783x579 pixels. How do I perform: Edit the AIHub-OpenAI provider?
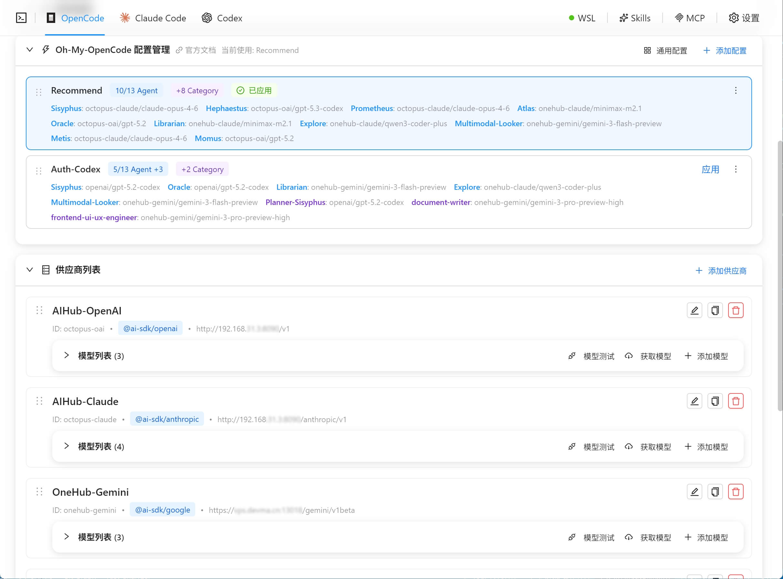click(x=694, y=310)
